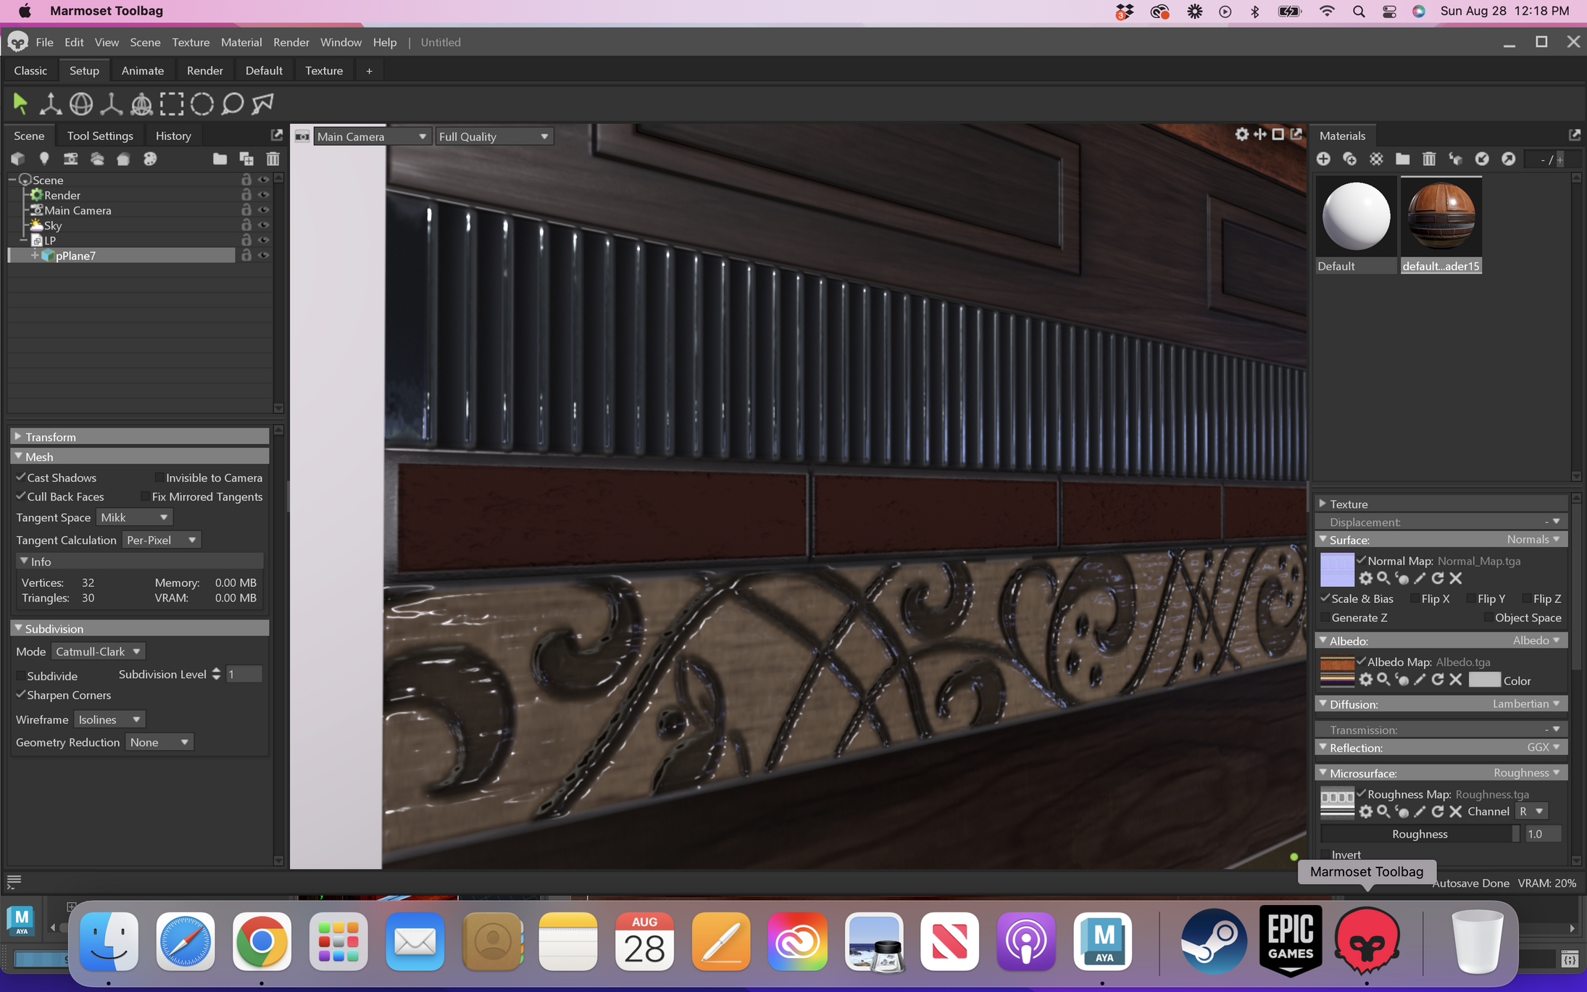The height and width of the screenshot is (992, 1587).
Task: Open the Scene menu
Action: tap(145, 42)
